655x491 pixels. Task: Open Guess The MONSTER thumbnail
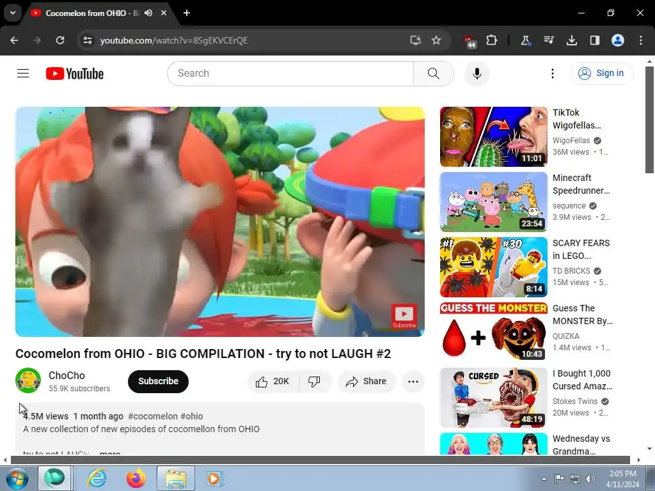tap(493, 332)
